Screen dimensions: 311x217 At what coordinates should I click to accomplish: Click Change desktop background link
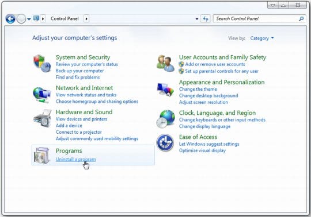(x=208, y=96)
